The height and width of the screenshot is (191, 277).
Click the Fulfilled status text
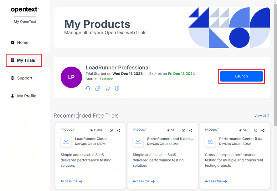click(106, 79)
